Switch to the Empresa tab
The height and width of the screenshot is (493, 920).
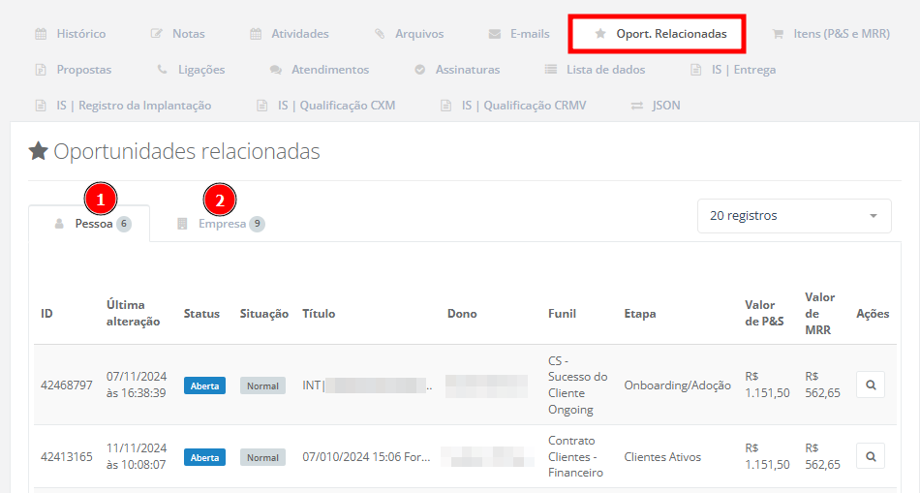pyautogui.click(x=222, y=224)
